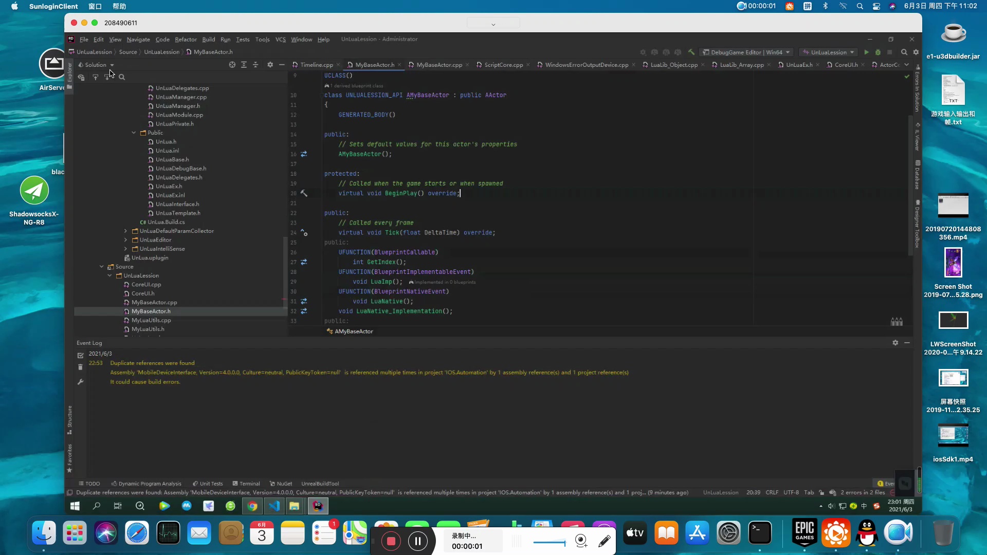
Task: Mark all Event Log notifications read
Action: 81,355
